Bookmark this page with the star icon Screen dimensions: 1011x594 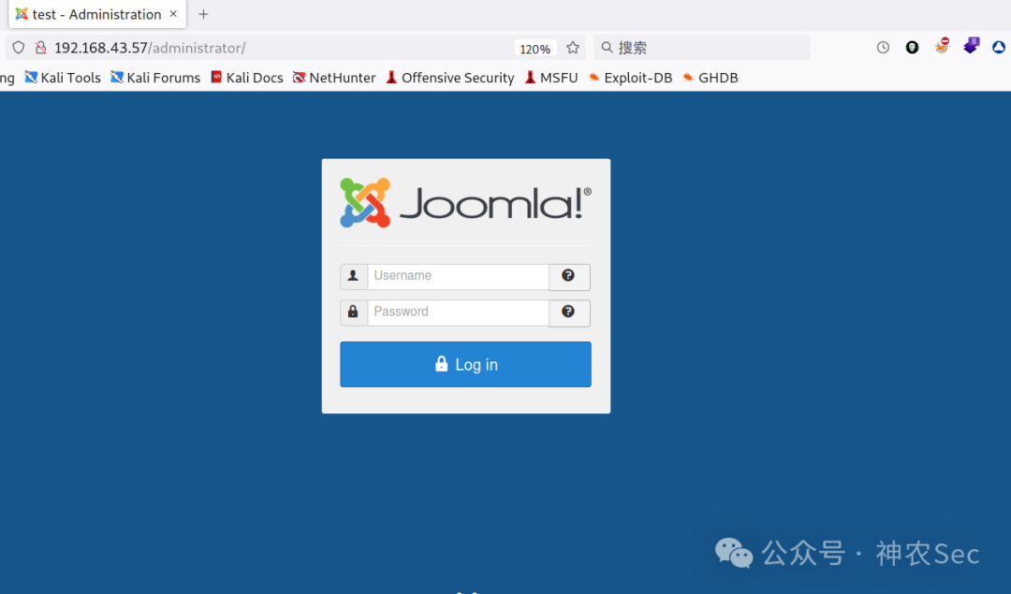click(x=573, y=48)
